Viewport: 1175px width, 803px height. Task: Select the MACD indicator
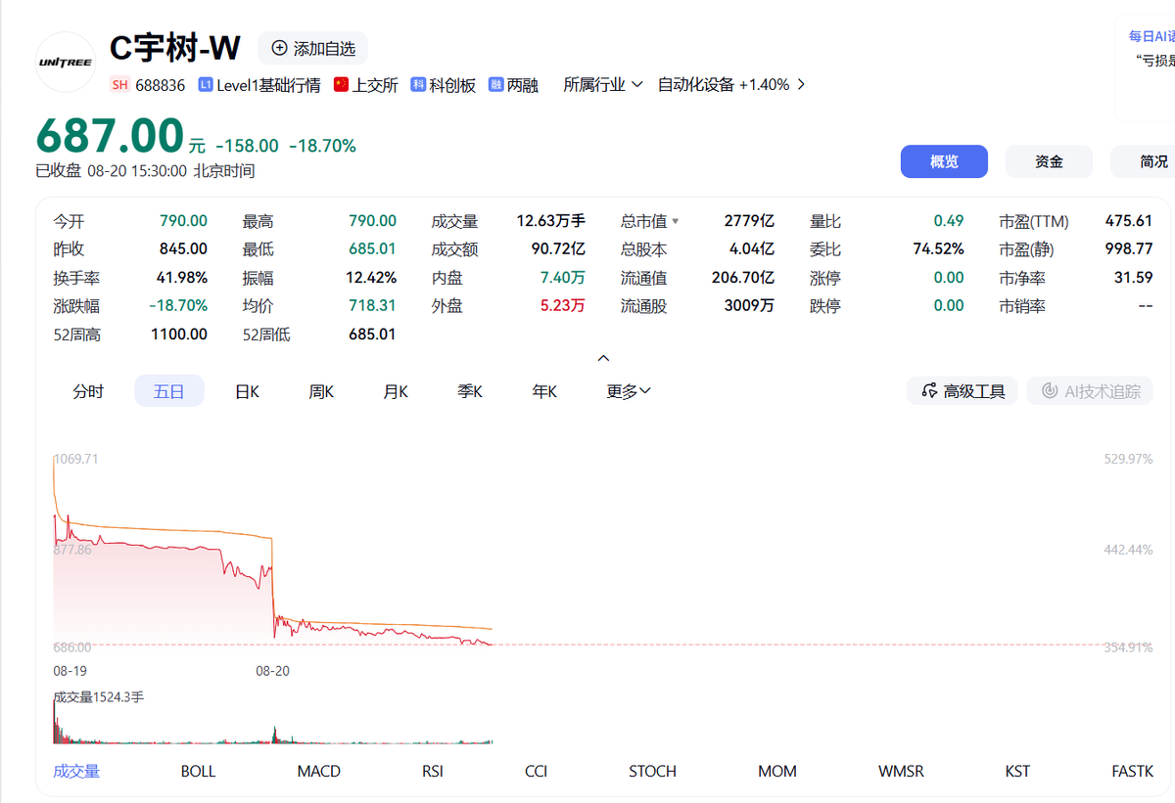coord(319,771)
